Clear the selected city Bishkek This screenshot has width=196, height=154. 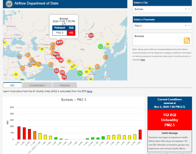pos(186,9)
